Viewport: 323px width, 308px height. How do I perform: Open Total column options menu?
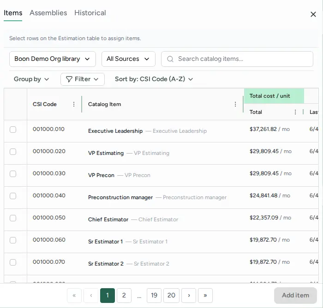pos(295,112)
